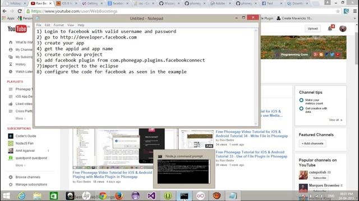This screenshot has width=359, height=201.
Task: Open Browse channels in sidebar
Action: [x=27, y=177]
